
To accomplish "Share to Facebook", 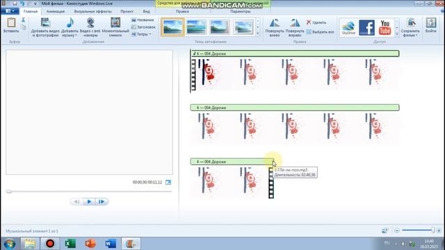I will [x=366, y=28].
